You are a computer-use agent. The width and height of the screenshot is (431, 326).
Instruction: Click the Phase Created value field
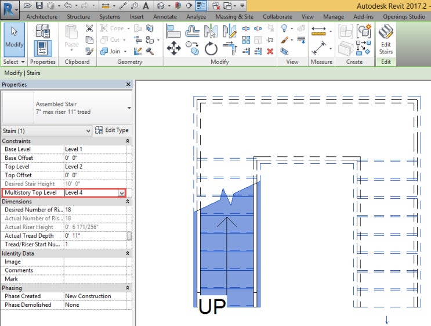click(x=95, y=296)
